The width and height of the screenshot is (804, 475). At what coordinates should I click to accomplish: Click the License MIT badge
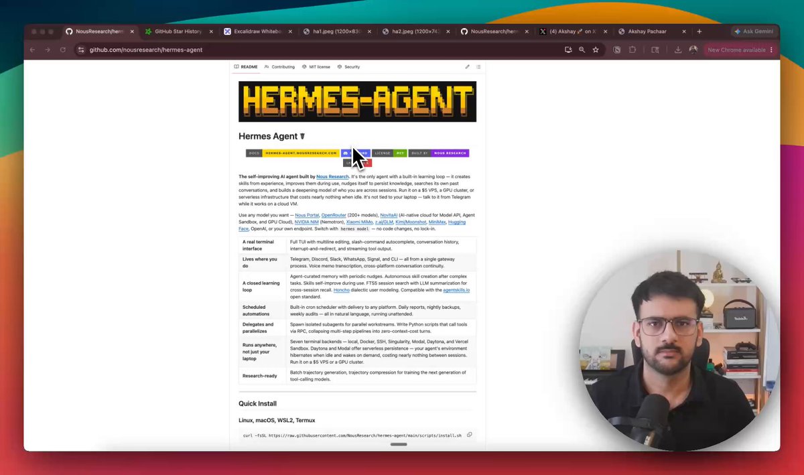pos(389,153)
